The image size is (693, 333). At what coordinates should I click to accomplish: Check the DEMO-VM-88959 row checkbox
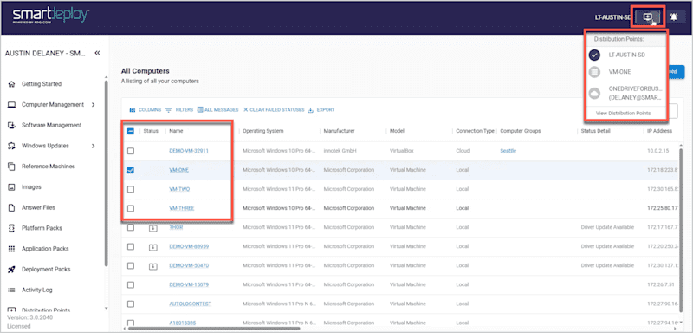(131, 247)
